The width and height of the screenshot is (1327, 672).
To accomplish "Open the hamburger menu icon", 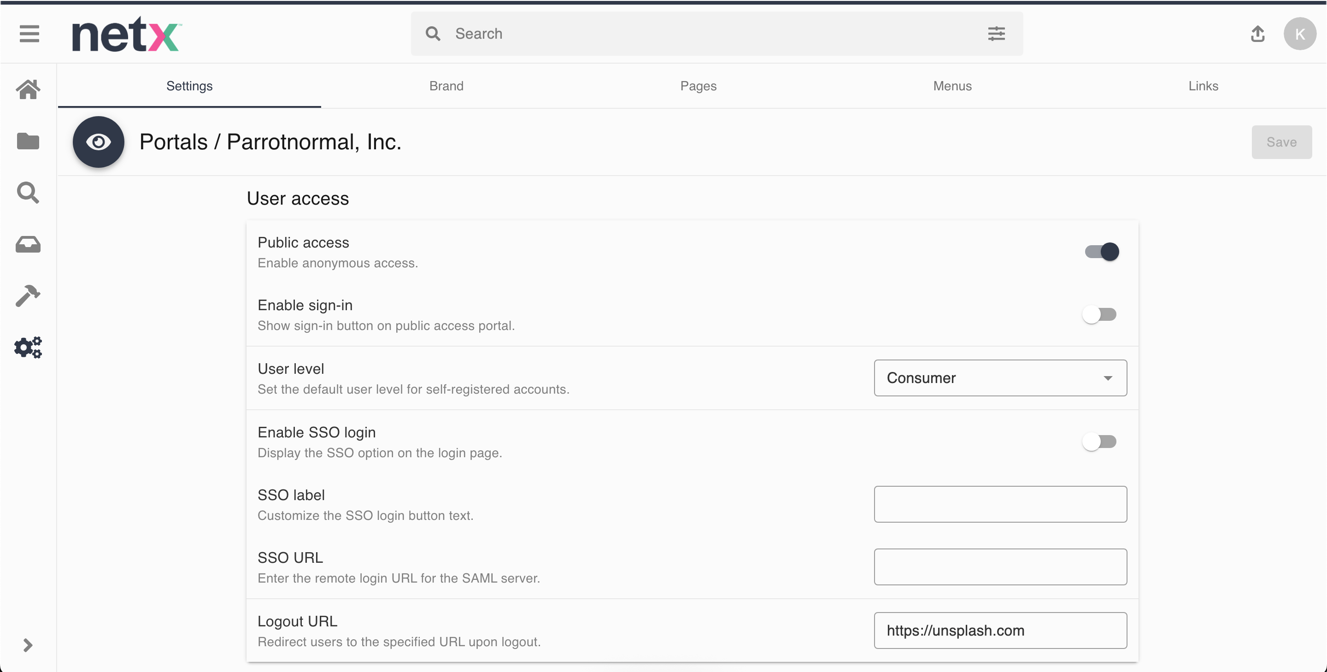I will [29, 34].
